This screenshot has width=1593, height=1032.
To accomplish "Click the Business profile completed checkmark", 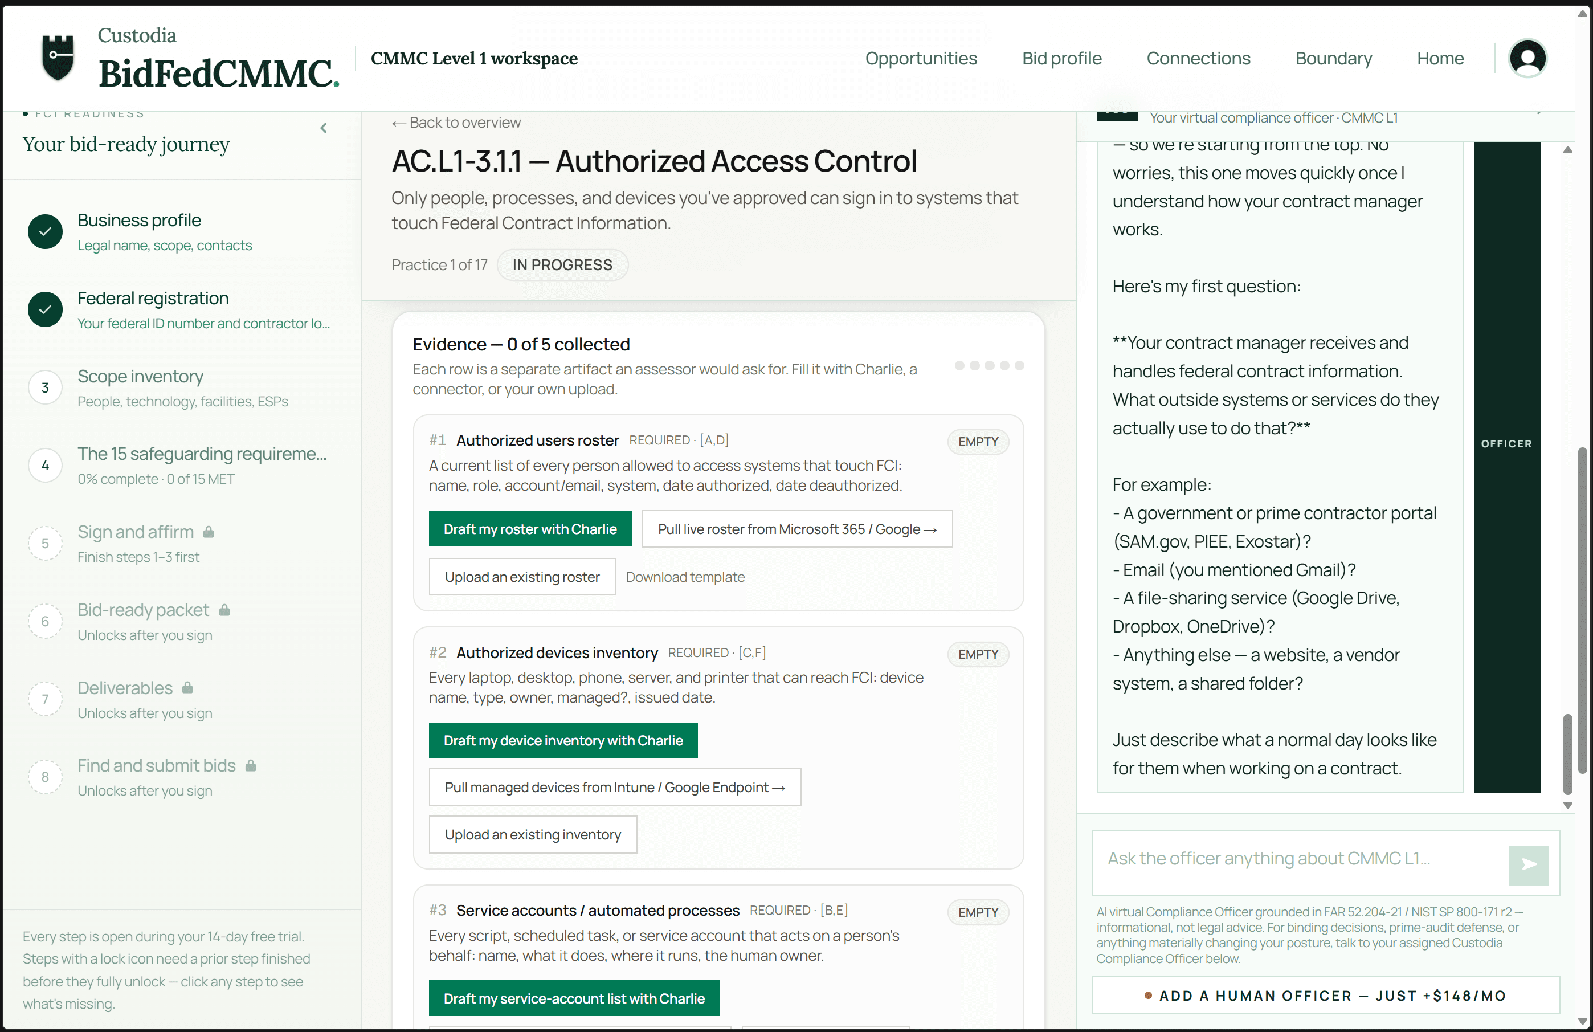I will (x=45, y=231).
